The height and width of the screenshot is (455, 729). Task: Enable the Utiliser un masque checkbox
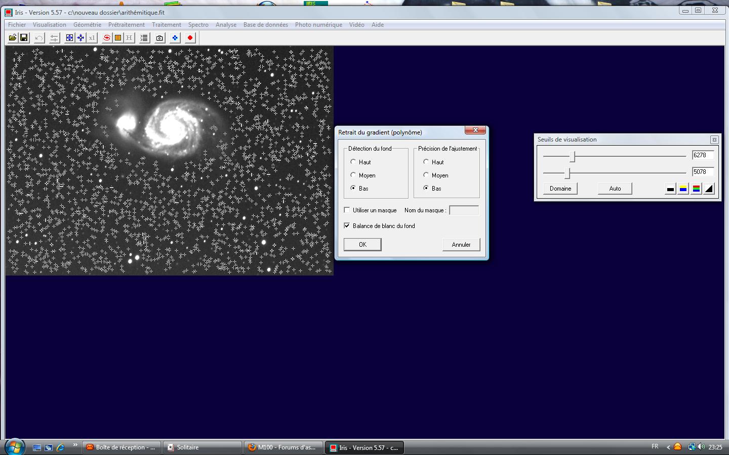click(347, 210)
